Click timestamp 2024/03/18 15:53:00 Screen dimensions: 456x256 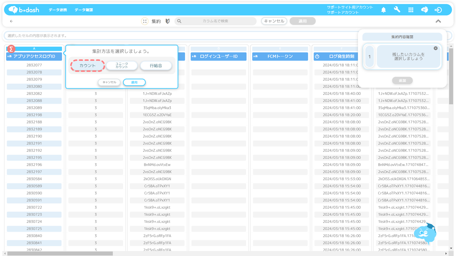coord(342,179)
